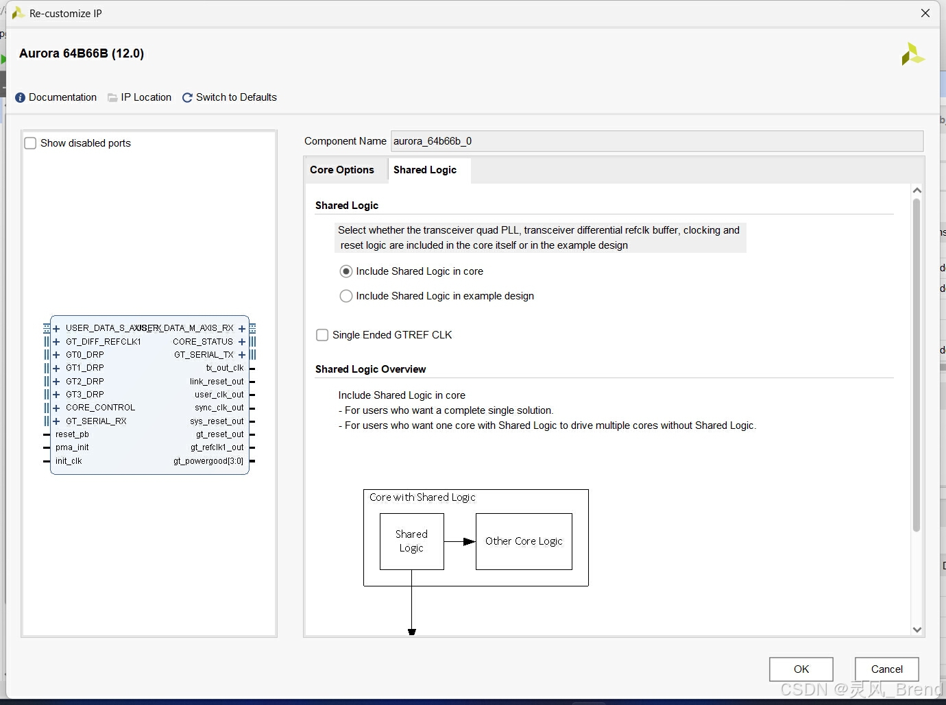The width and height of the screenshot is (946, 705).
Task: Click the sys_reset_out port label
Action: (x=217, y=421)
